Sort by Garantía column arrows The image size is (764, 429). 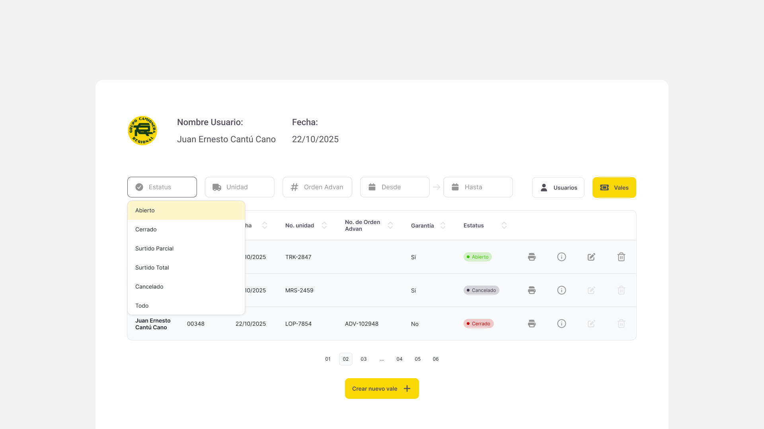pyautogui.click(x=443, y=226)
